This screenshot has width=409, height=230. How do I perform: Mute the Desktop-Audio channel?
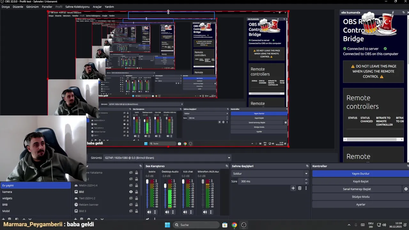coord(167,212)
